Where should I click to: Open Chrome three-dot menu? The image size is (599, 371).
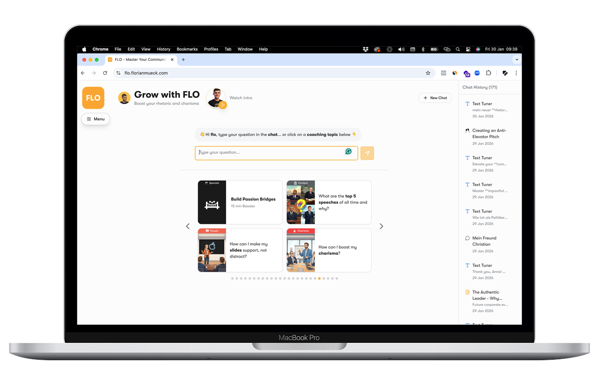516,73
